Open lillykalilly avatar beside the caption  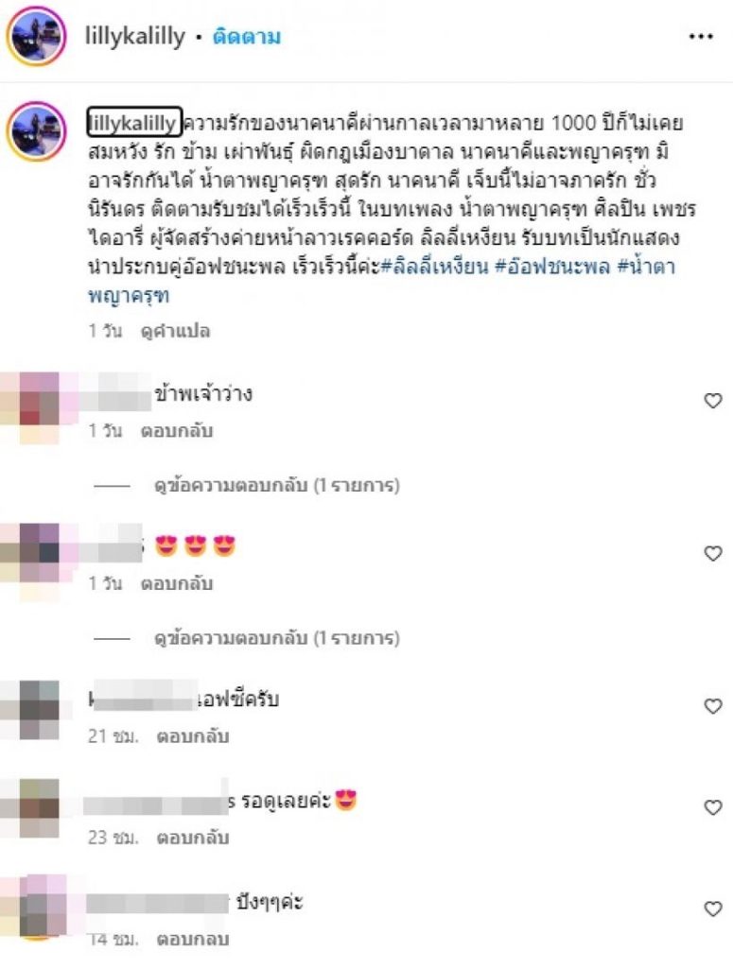click(x=36, y=131)
